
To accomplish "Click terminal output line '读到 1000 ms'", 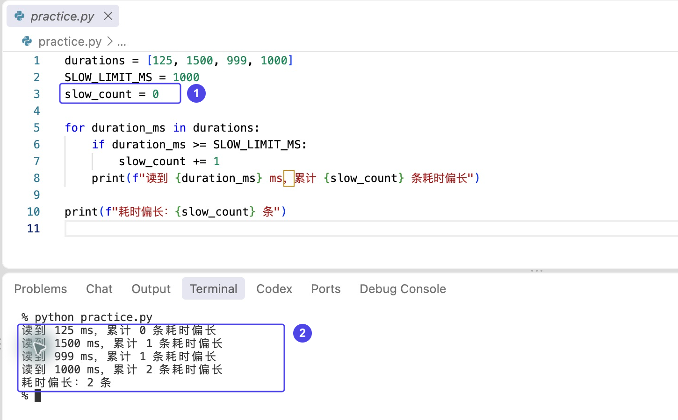I will tap(122, 370).
